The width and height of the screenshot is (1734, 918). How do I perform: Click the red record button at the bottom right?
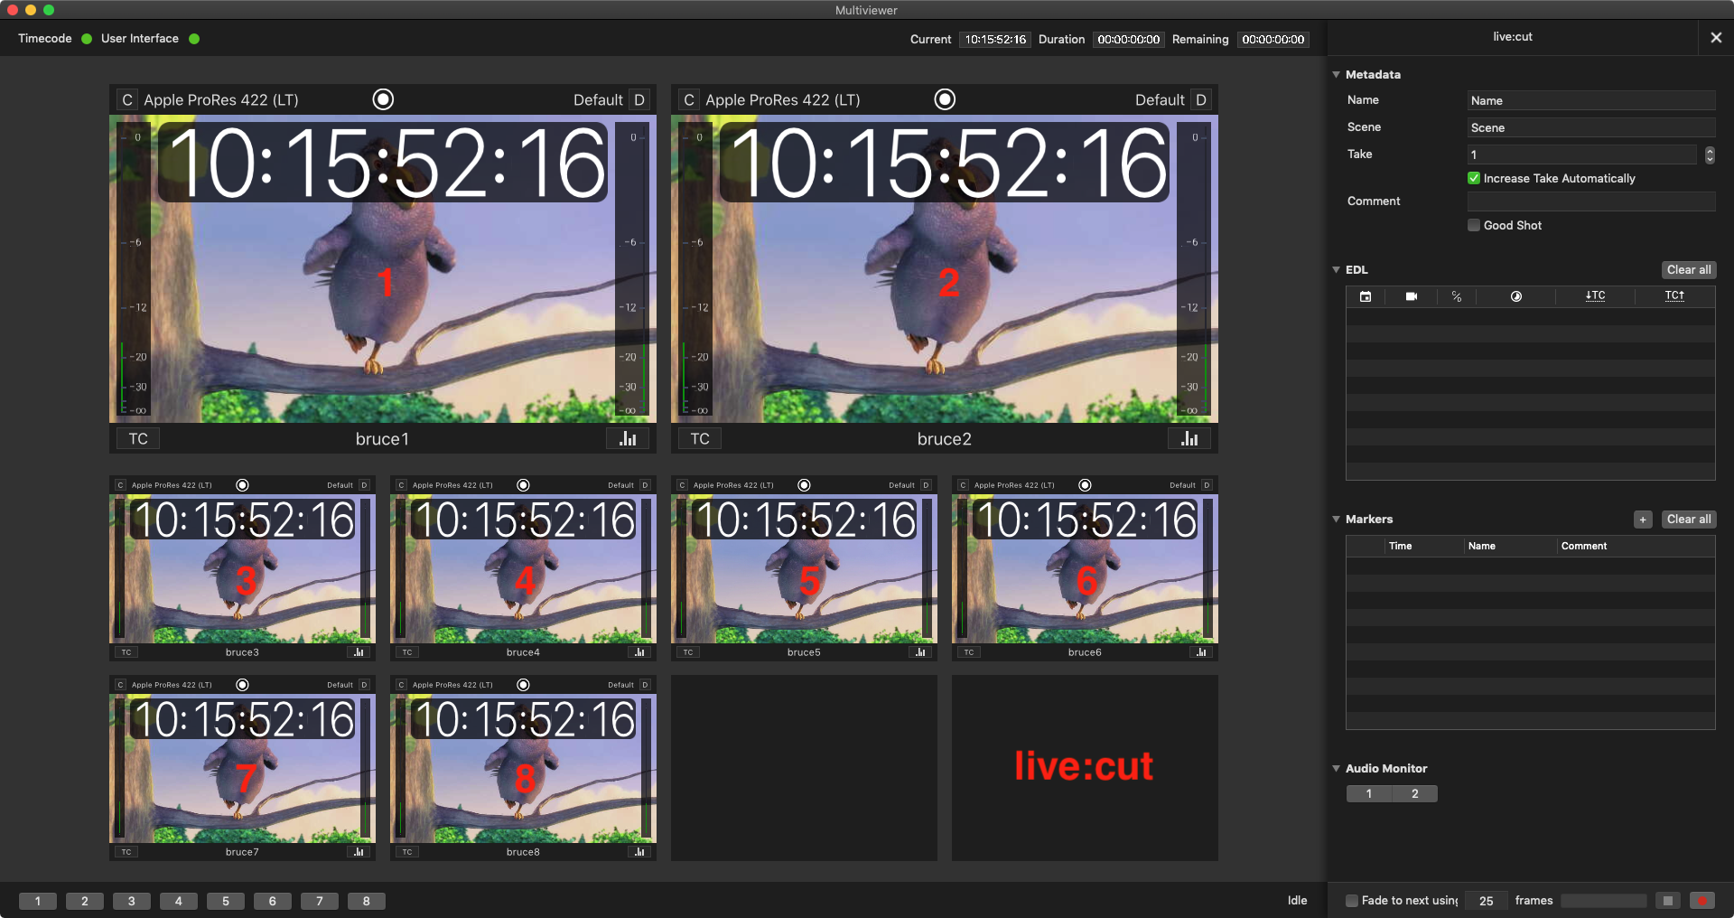tap(1702, 901)
